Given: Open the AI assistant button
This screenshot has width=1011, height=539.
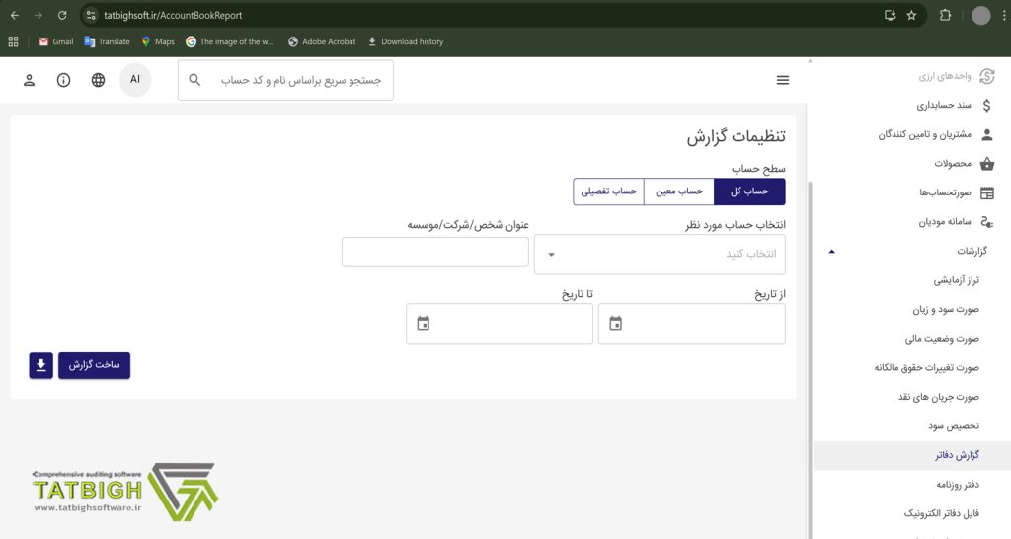Looking at the screenshot, I should tap(135, 79).
